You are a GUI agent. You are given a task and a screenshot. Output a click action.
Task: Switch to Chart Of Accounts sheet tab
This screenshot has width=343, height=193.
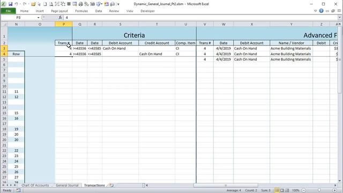35,185
